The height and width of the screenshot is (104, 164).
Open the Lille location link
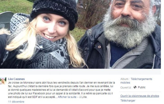coord(84,97)
